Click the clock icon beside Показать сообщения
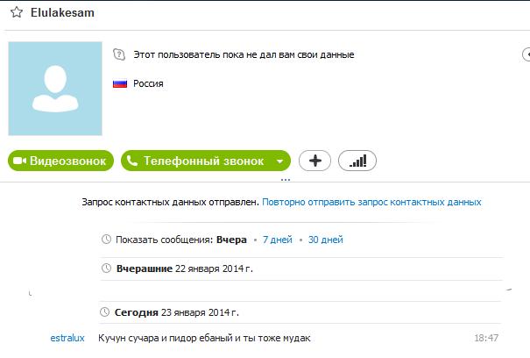This screenshot has width=530, height=358. 107,240
